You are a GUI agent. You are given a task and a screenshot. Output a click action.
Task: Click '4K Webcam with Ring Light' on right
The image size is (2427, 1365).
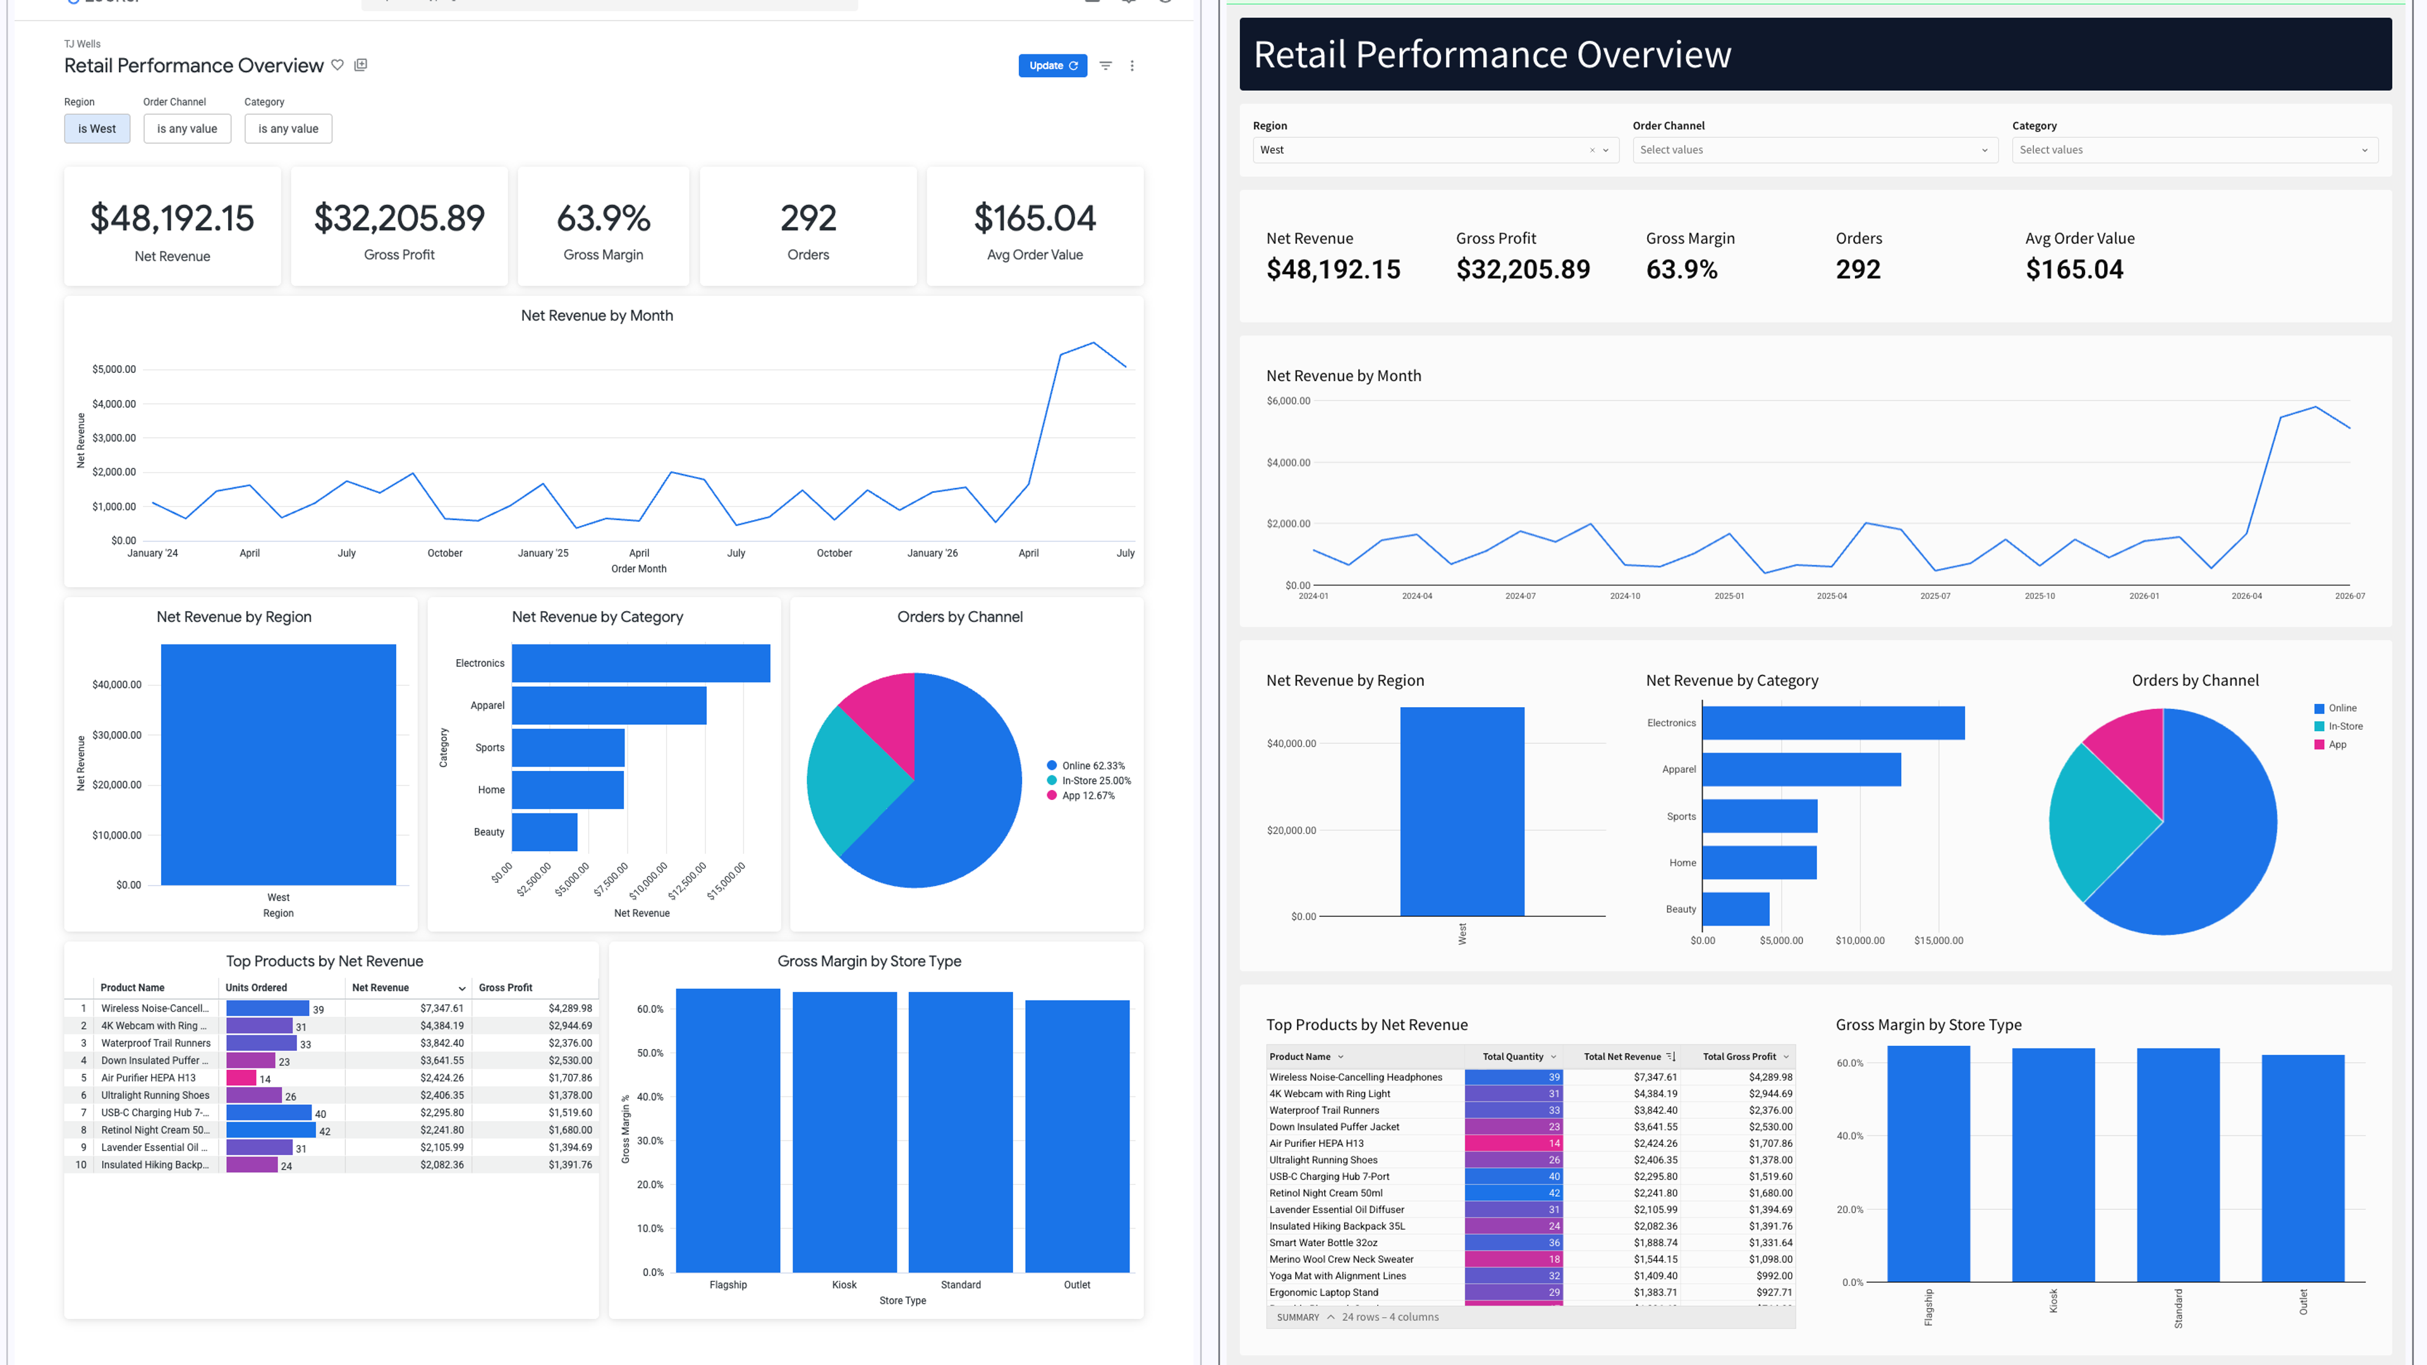point(1329,1094)
